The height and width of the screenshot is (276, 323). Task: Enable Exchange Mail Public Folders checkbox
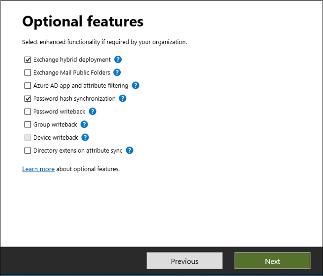pyautogui.click(x=28, y=73)
